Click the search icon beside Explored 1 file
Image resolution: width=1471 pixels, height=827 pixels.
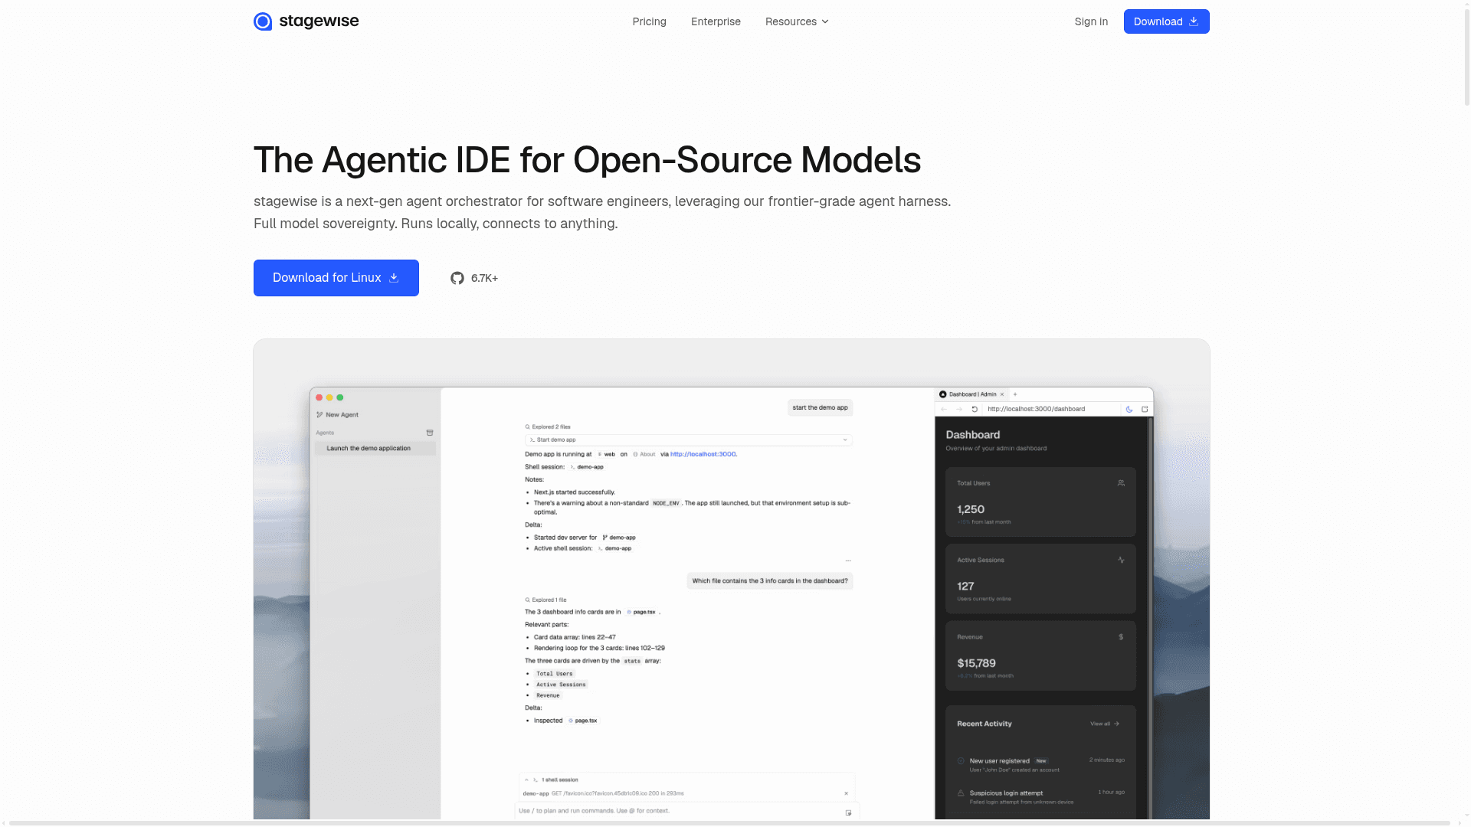tap(528, 600)
